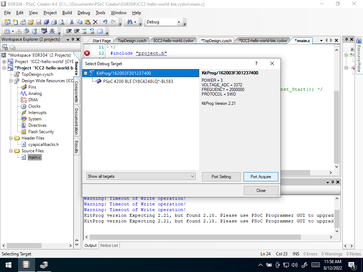Click the Program chip toolbar icon
The image size is (363, 272).
(x=44, y=31)
